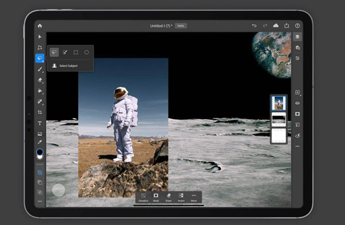Screen dimensions: 345x225
Task: Open the Help menu
Action: (x=297, y=26)
